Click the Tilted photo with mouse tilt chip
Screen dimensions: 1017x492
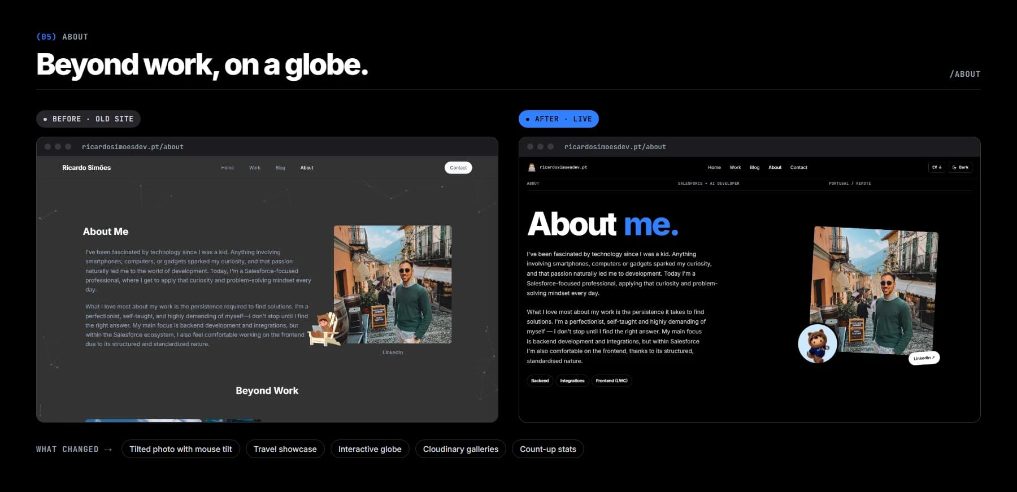pos(181,449)
